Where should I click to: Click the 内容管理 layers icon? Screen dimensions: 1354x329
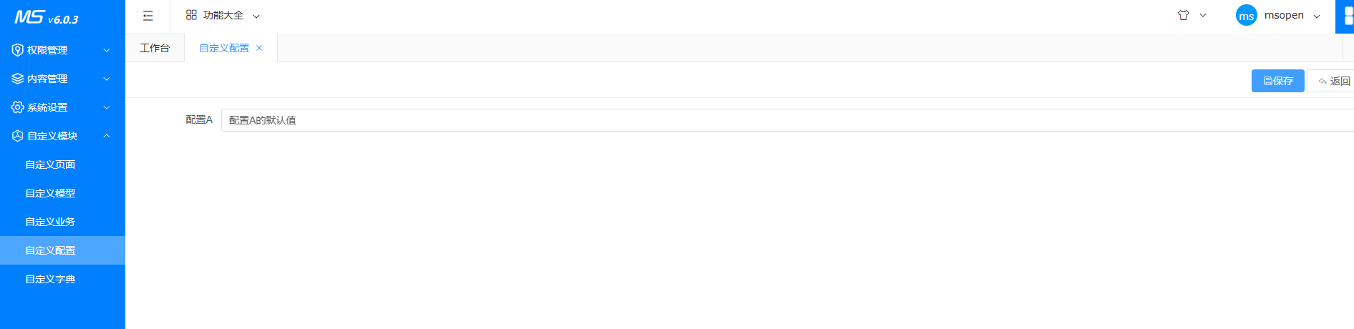18,79
